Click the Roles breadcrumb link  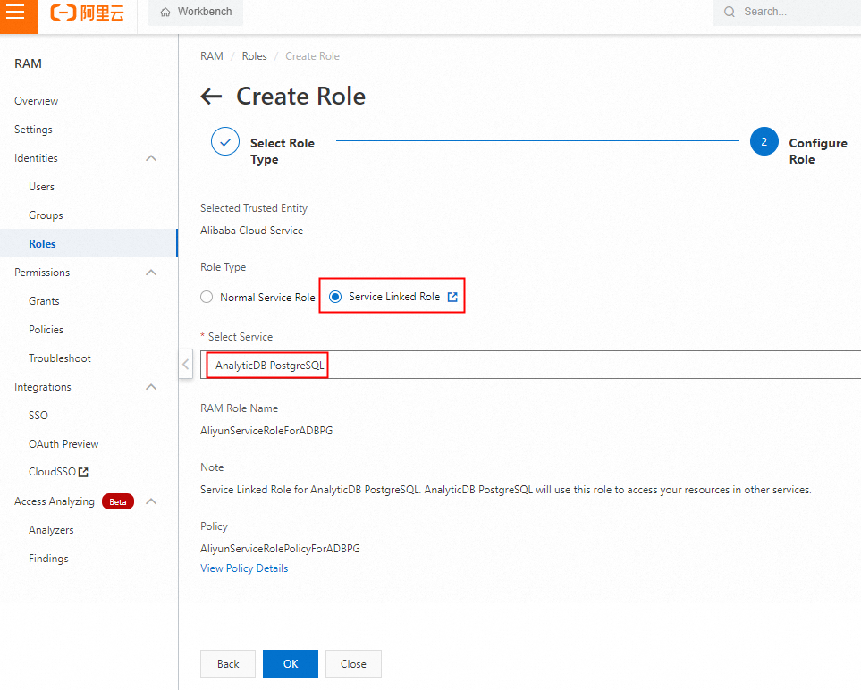click(x=254, y=56)
